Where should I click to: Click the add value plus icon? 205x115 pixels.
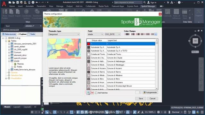pyautogui.click(x=88, y=93)
